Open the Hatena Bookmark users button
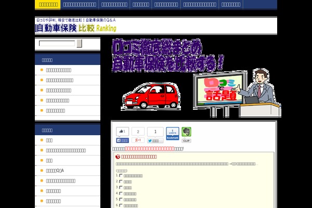Screen dimensions: 312x208 173,132
